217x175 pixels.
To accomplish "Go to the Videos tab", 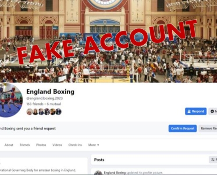I will click(x=57, y=145).
